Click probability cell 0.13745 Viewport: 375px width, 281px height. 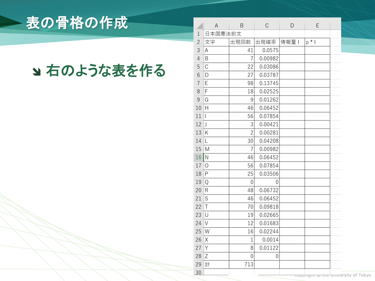pos(267,83)
